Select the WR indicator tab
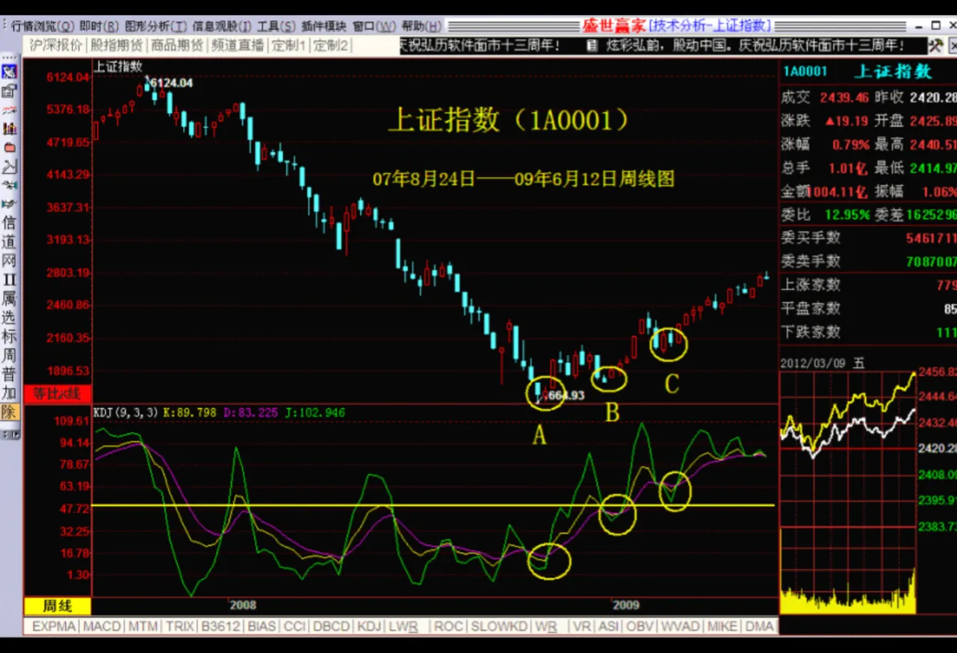Image resolution: width=957 pixels, height=653 pixels. [x=548, y=626]
